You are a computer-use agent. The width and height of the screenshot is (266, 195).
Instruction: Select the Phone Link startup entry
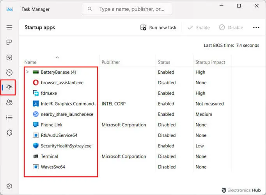(51, 125)
